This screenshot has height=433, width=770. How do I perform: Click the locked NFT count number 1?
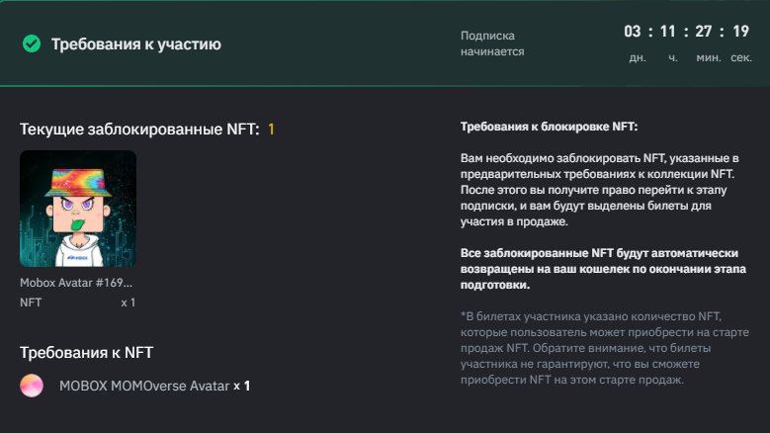tap(271, 130)
